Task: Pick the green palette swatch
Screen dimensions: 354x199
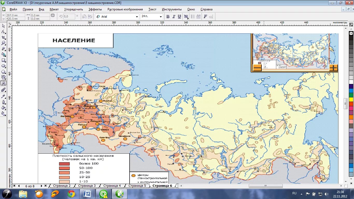Action: pos(351,95)
